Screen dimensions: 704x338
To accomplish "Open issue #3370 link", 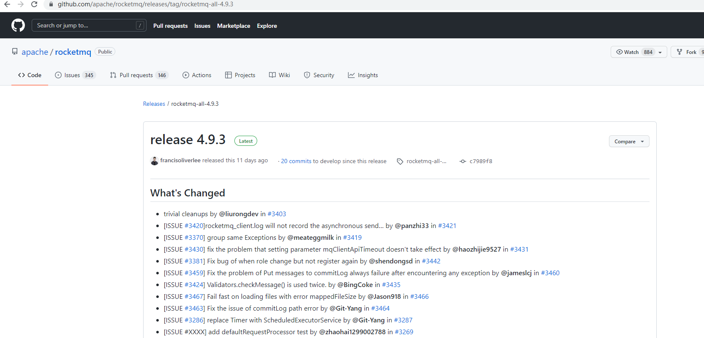I will (x=195, y=238).
